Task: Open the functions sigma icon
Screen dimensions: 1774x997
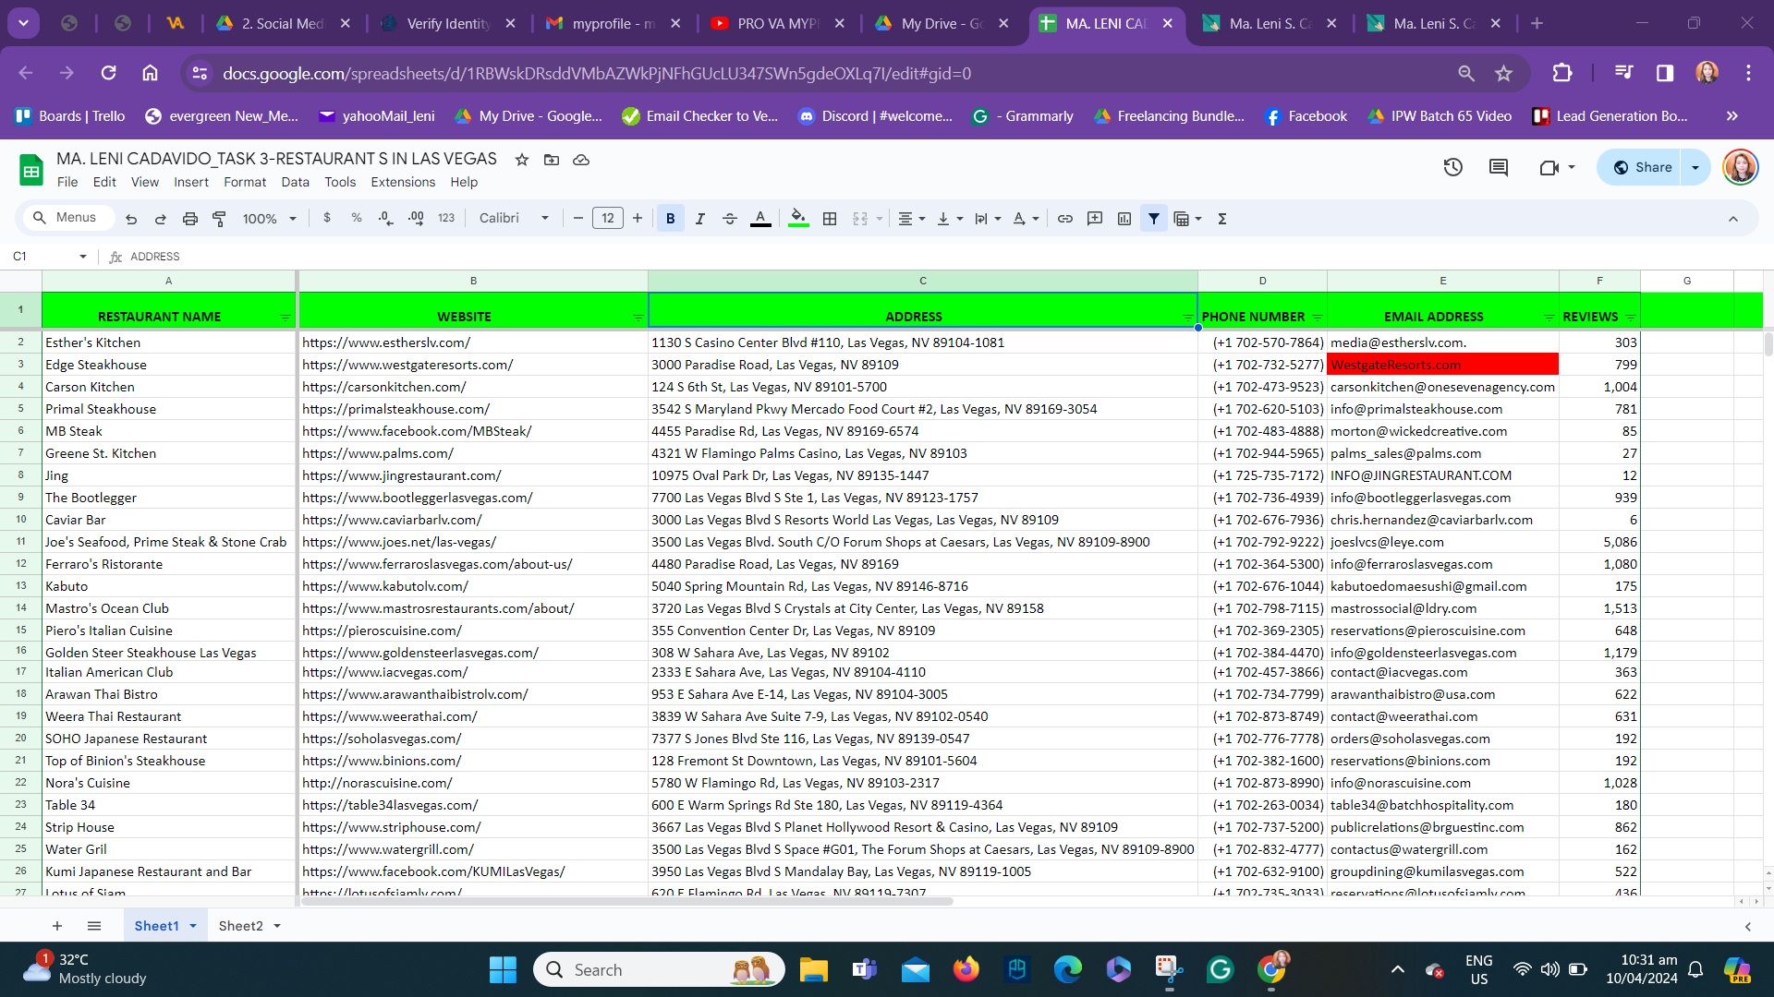Action: 1221,219
